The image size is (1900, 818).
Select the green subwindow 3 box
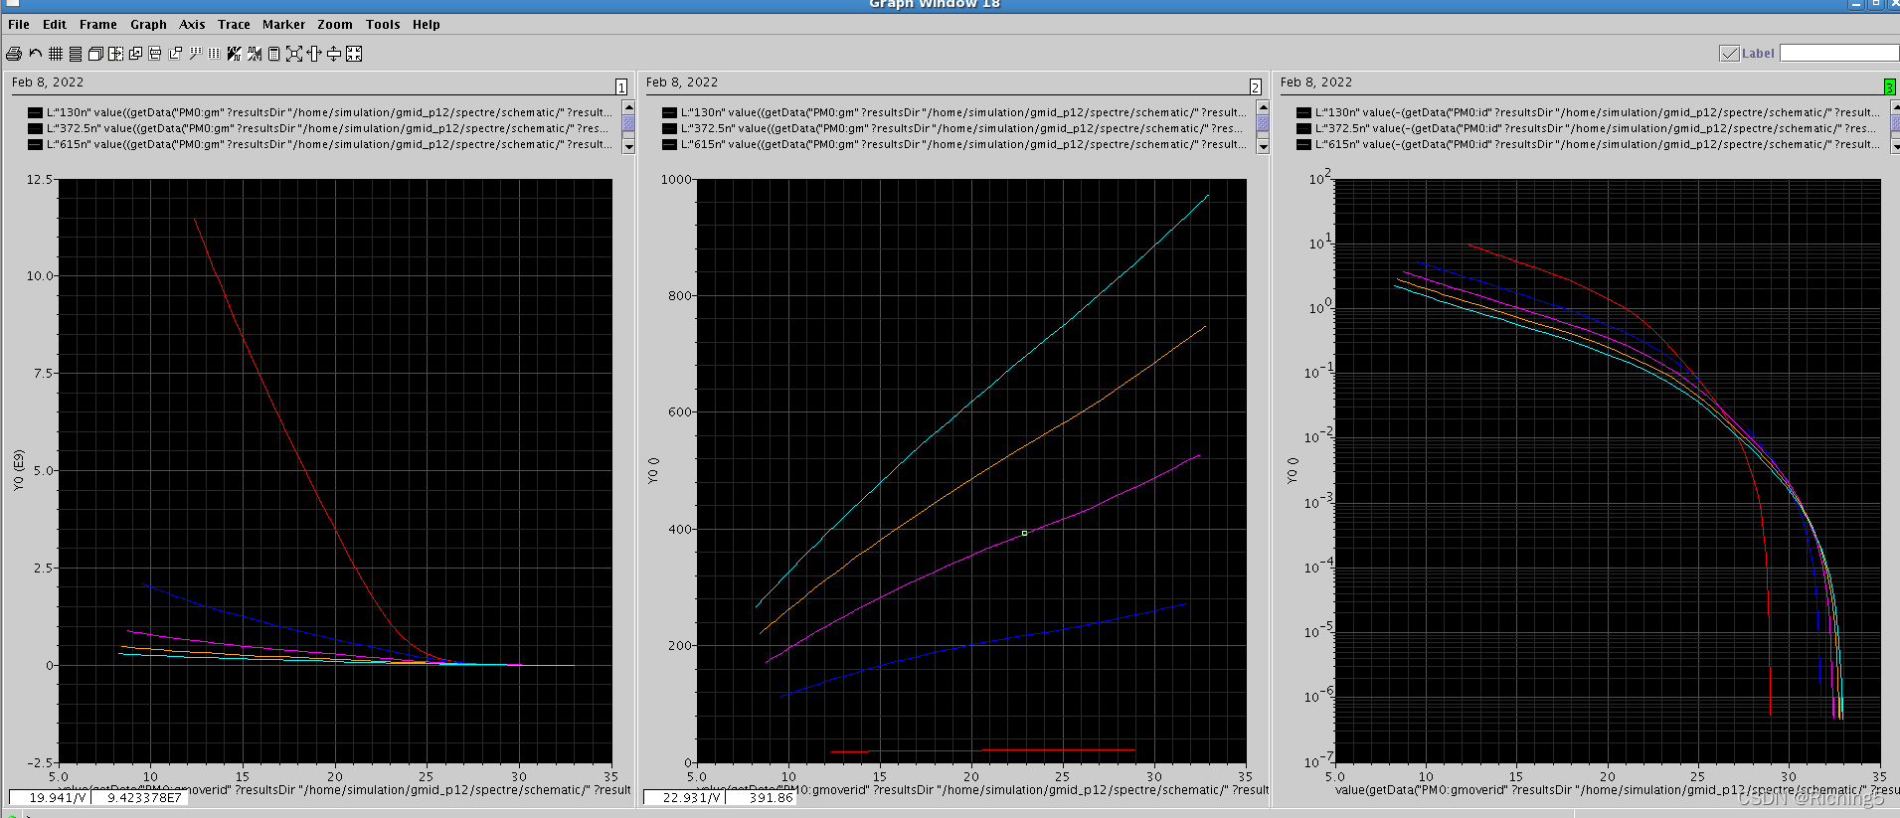[1889, 87]
